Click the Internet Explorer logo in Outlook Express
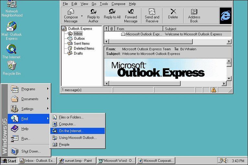The image size is (248, 165). click(226, 15)
